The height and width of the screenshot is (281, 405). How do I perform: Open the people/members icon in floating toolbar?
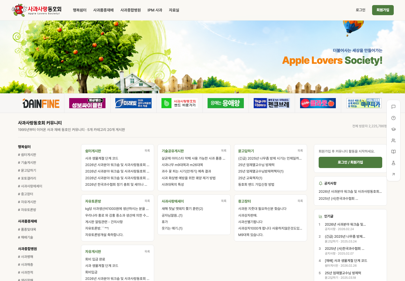[x=393, y=140]
